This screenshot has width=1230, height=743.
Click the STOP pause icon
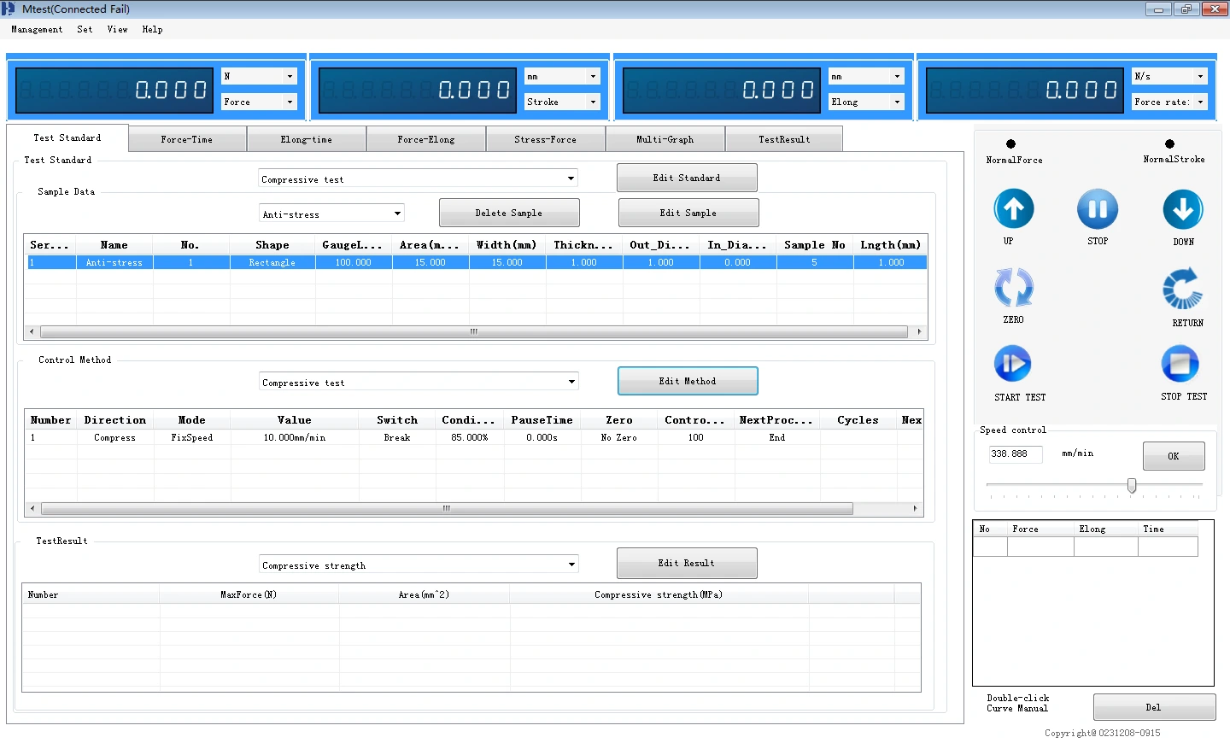(1098, 209)
